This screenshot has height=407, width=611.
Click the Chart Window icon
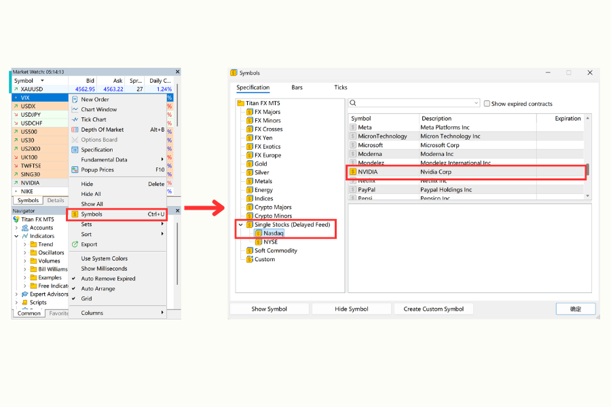[x=75, y=109]
